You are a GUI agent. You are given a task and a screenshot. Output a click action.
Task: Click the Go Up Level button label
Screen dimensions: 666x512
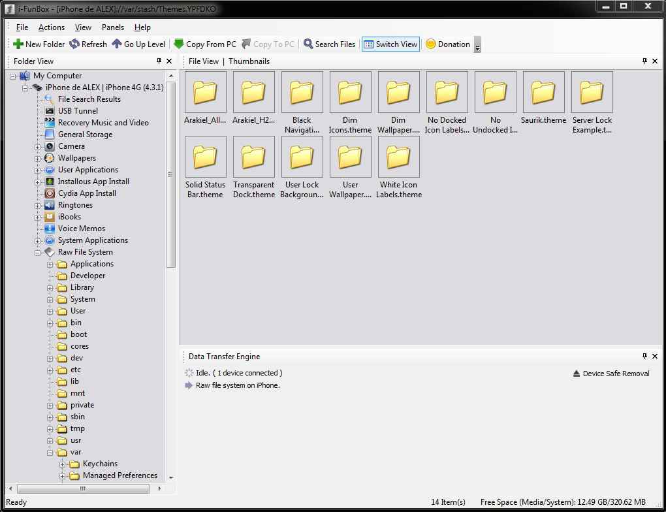click(144, 44)
